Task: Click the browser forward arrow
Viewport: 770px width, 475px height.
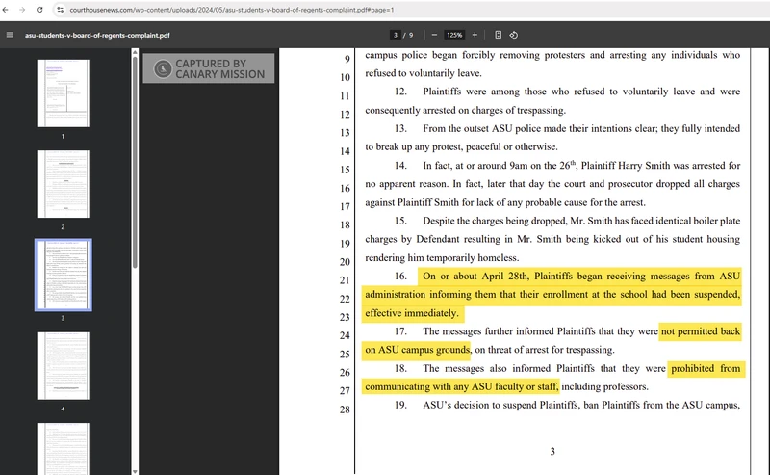Action: (x=23, y=9)
